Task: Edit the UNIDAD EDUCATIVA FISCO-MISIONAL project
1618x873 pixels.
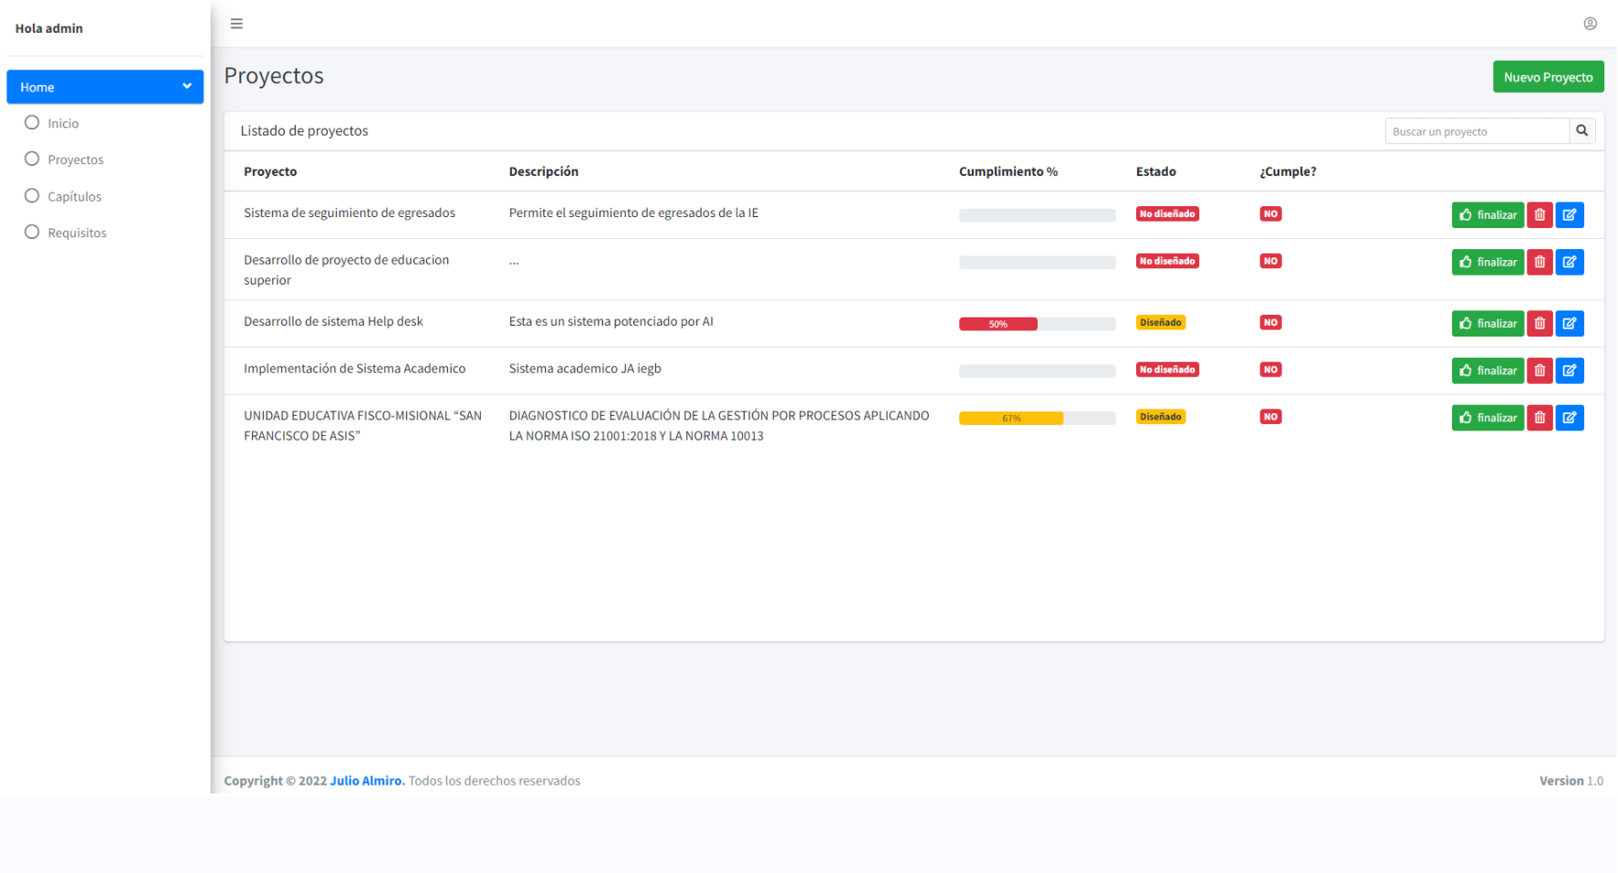Action: 1570,418
